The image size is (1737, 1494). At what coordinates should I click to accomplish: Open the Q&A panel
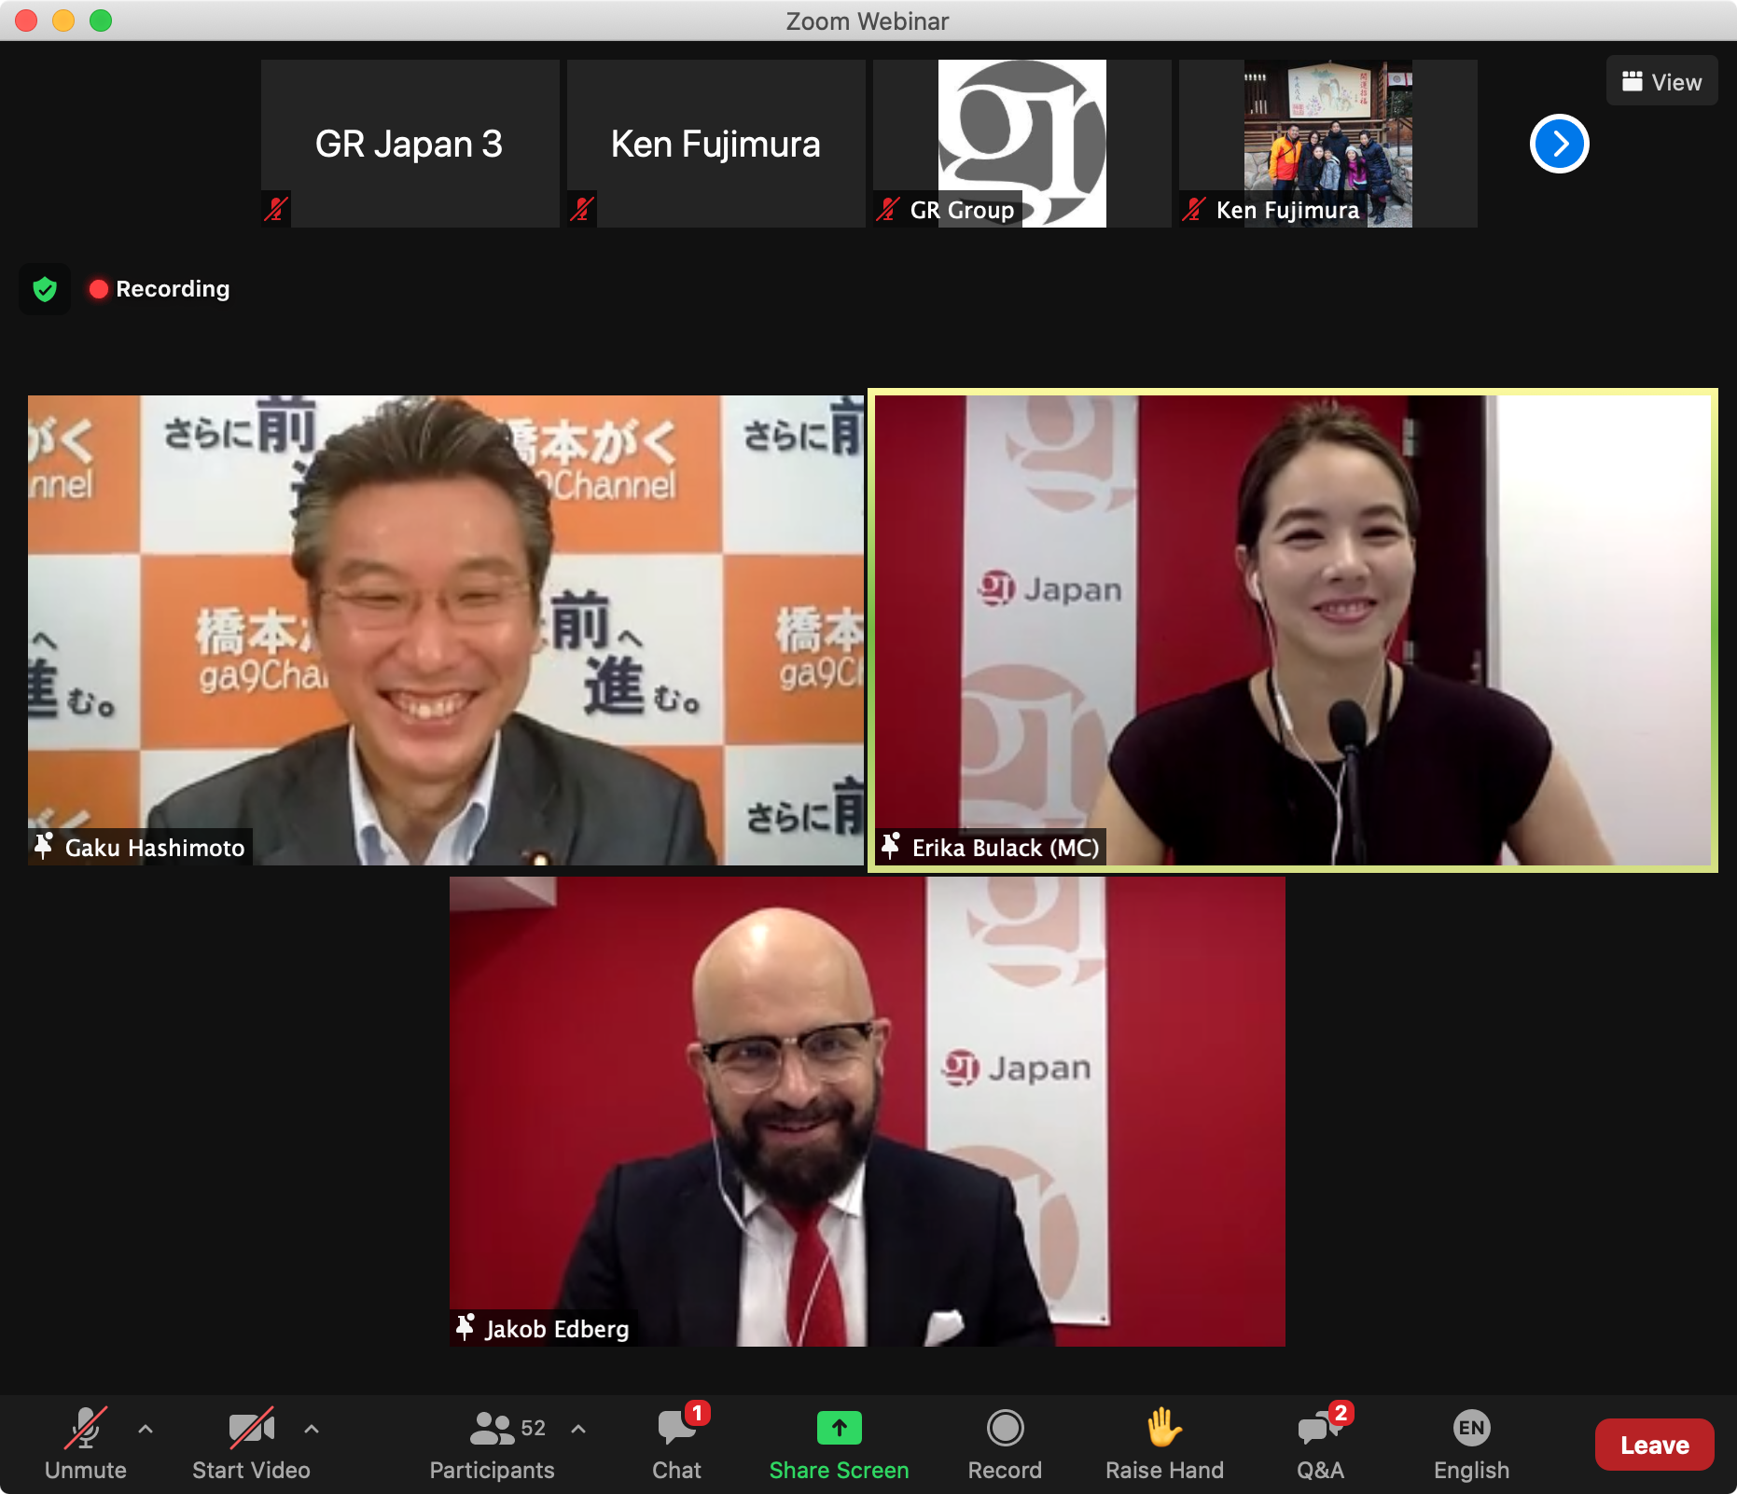[1321, 1444]
